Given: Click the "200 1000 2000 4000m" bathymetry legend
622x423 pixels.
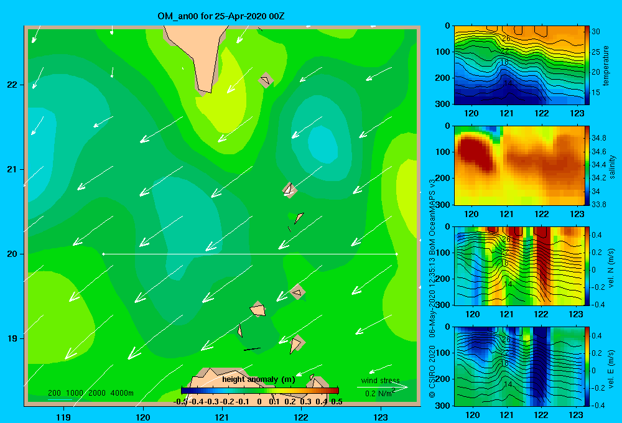Looking at the screenshot, I should point(91,393).
